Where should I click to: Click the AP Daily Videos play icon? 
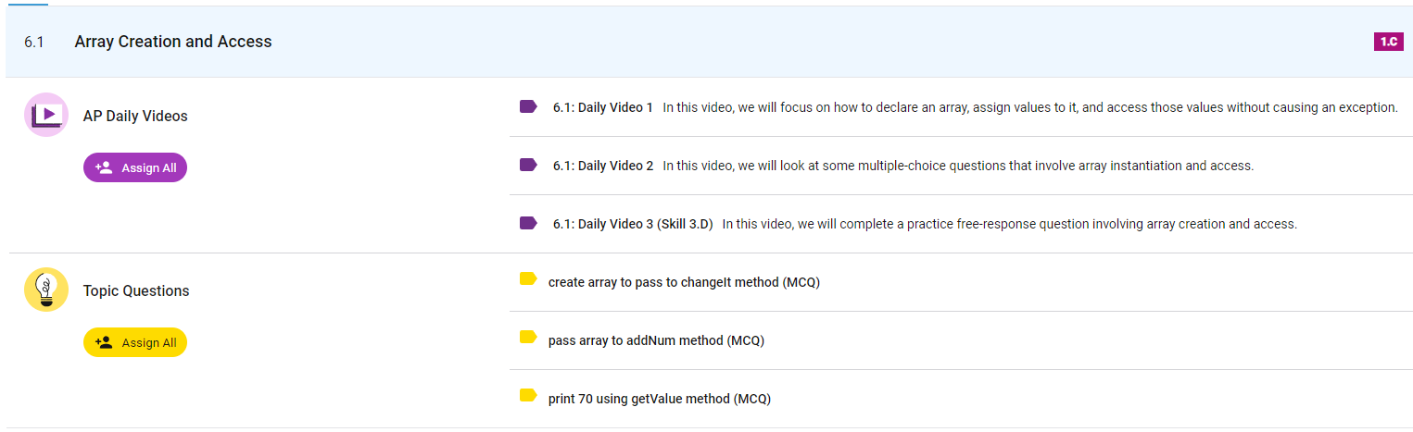(x=46, y=116)
